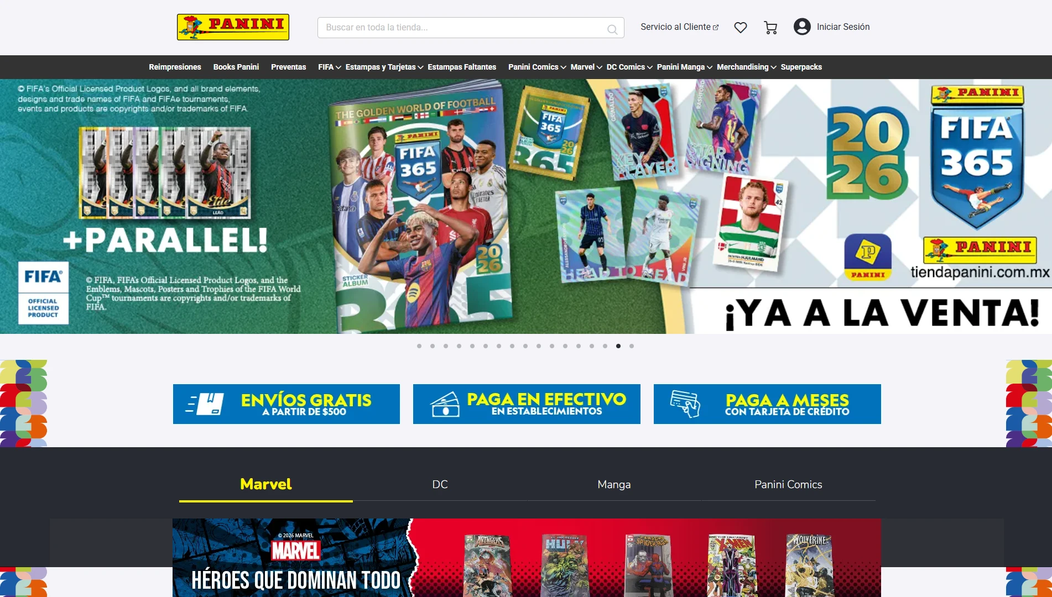Switch to the Marvel tab

click(266, 485)
